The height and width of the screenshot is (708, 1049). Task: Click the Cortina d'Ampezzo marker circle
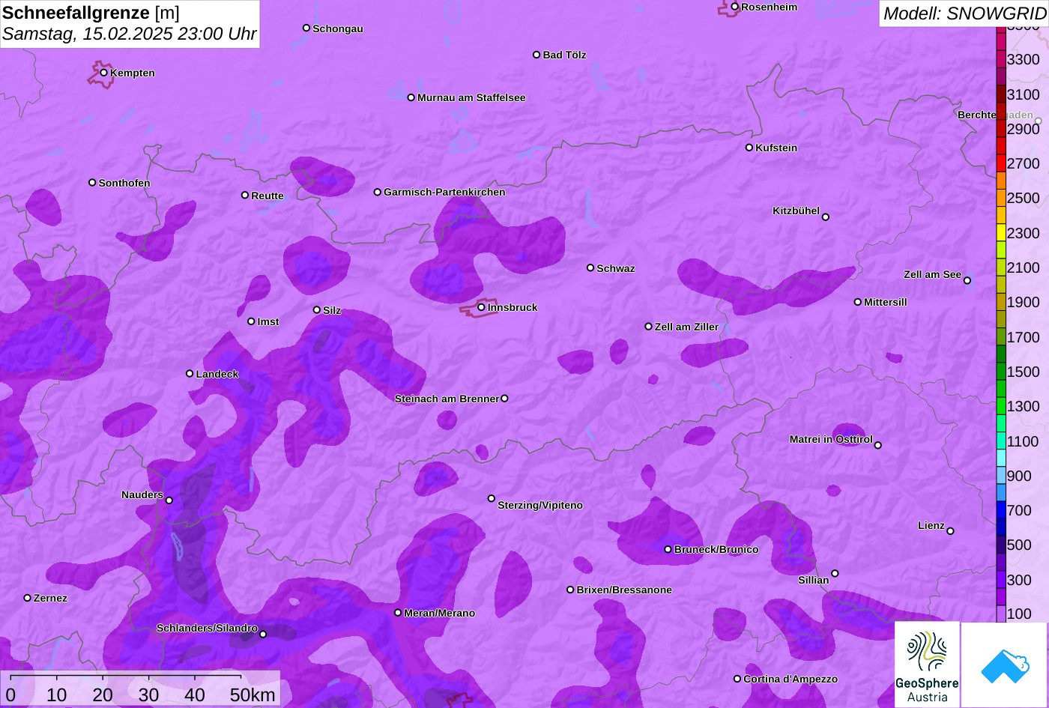coord(737,679)
